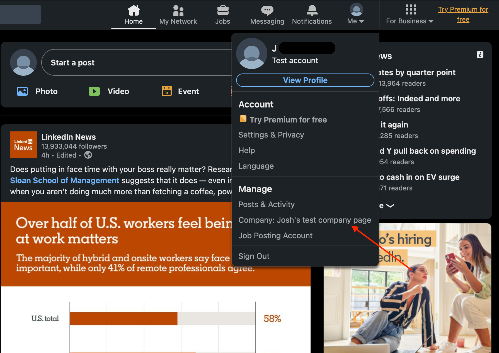Click the Premium gold icon in the Account menu
Viewport: 499px width, 353px height.
coord(243,119)
